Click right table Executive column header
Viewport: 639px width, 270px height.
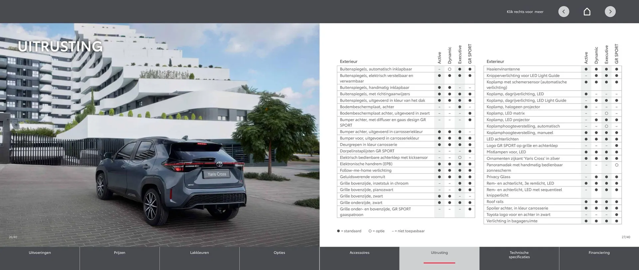coord(606,55)
